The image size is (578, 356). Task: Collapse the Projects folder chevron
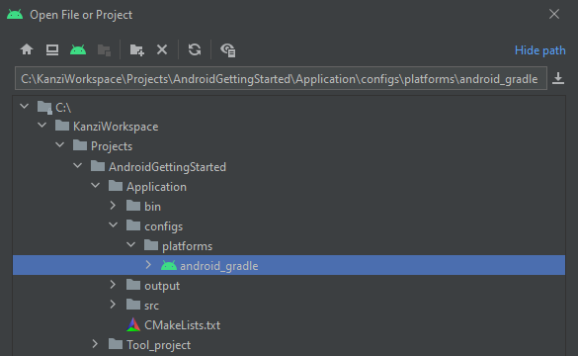(59, 145)
